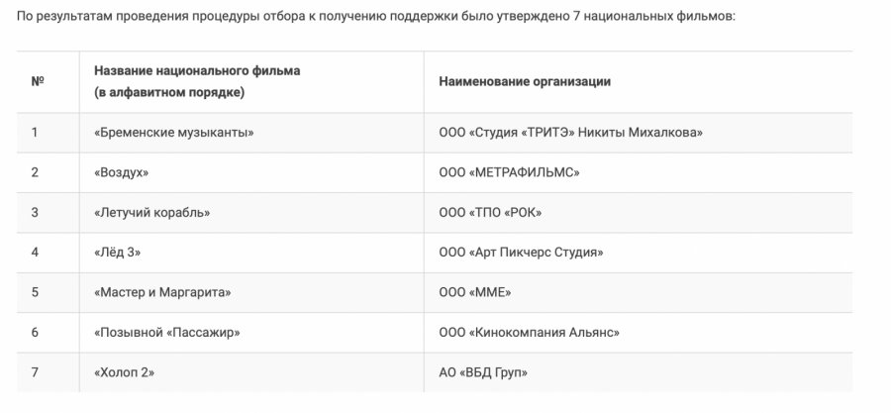Screen dimensions: 891x413
Task: Click the «Наименование организации» column header
Action: point(525,81)
